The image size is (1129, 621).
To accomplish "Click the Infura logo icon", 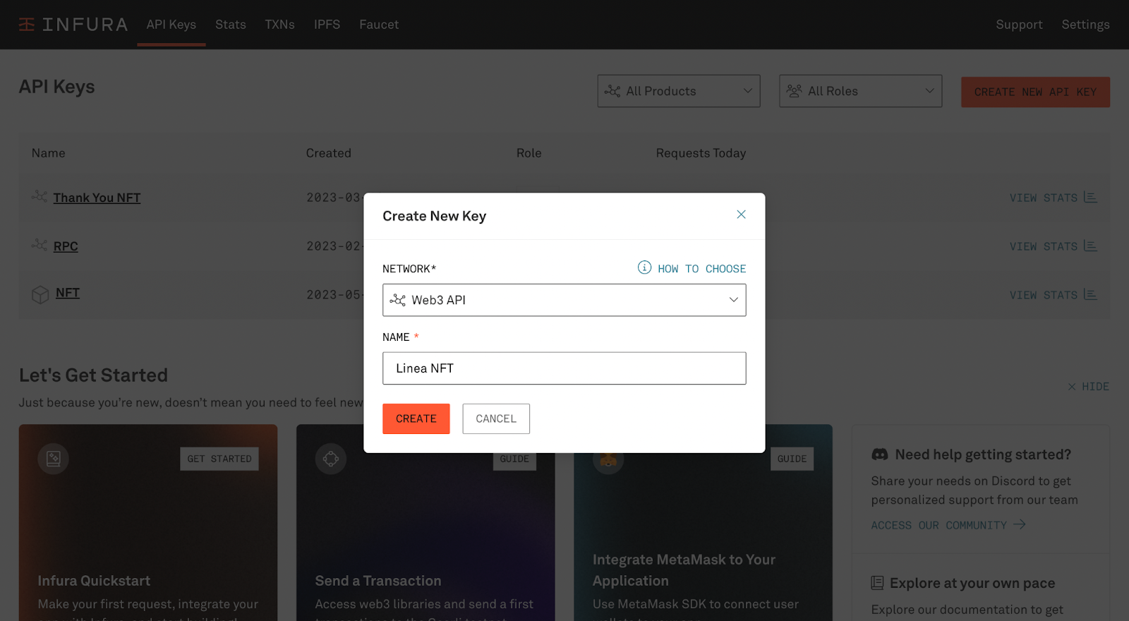I will click(27, 25).
